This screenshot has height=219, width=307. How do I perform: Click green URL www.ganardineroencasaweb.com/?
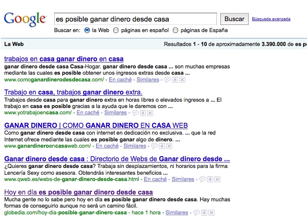pyautogui.click(x=48, y=146)
